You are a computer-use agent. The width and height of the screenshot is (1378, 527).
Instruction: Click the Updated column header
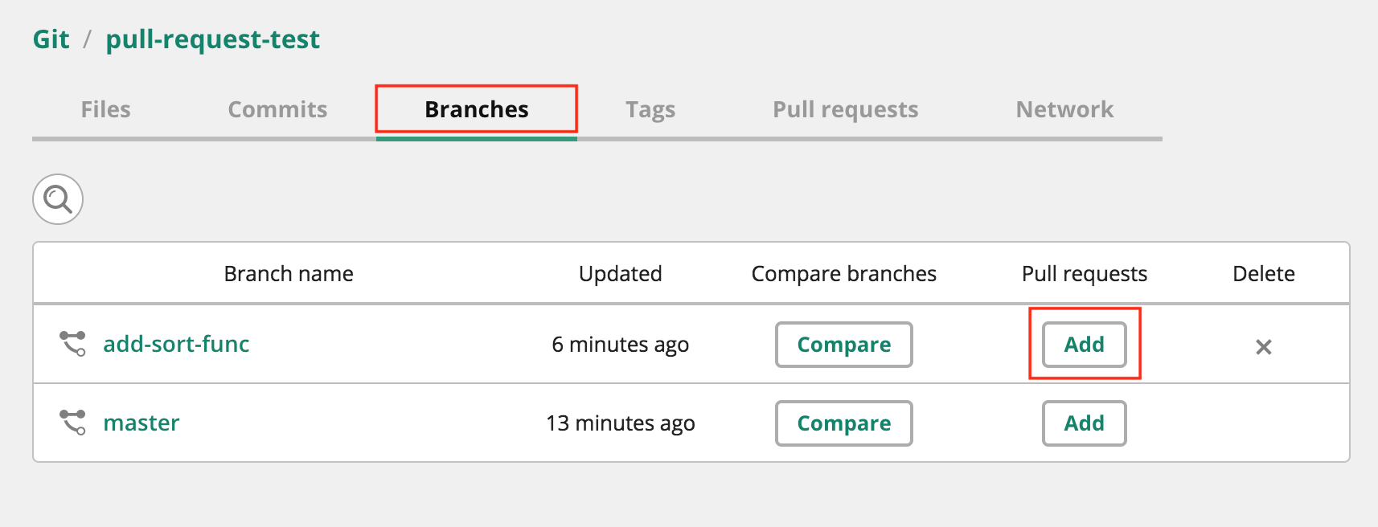(621, 274)
